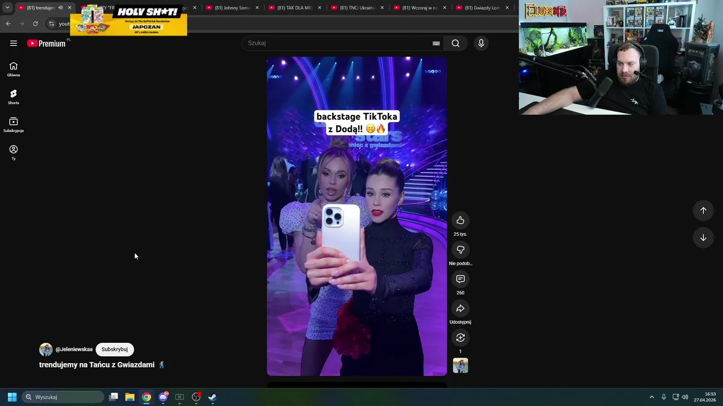This screenshot has width=723, height=406.
Task: Reload the page with refresh icon
Action: [x=35, y=24]
